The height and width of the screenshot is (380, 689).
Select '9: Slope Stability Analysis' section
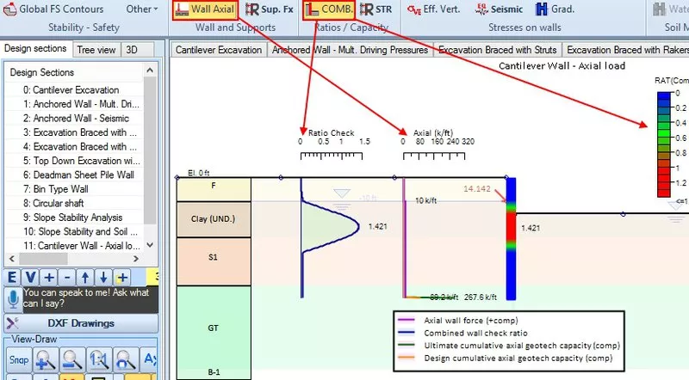click(75, 218)
